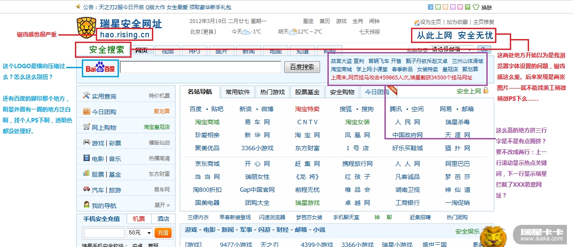Click today's cloudy weather icon

point(246,32)
